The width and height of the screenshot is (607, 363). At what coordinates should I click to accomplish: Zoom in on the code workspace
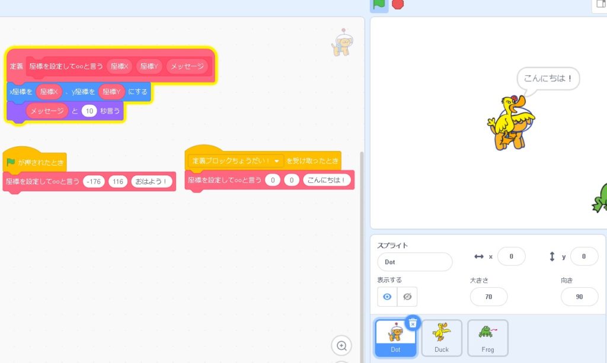point(341,345)
